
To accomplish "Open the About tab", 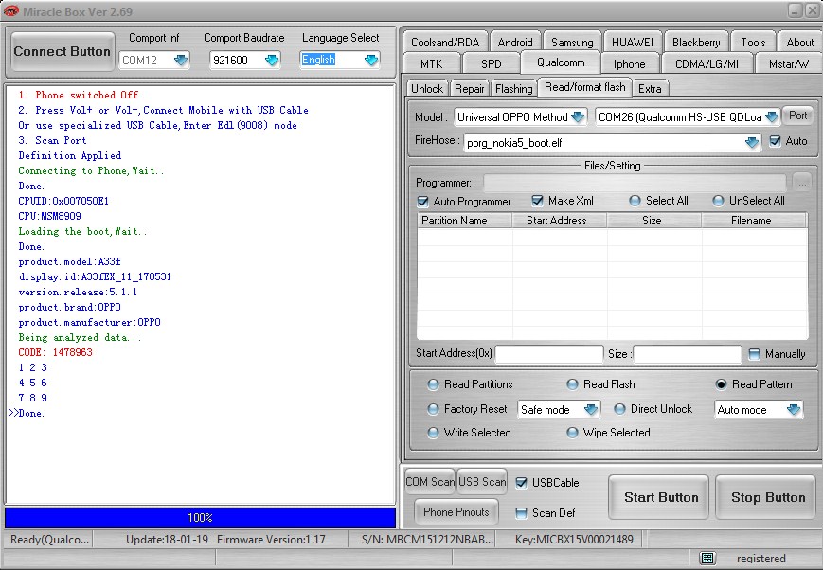I will coord(799,42).
